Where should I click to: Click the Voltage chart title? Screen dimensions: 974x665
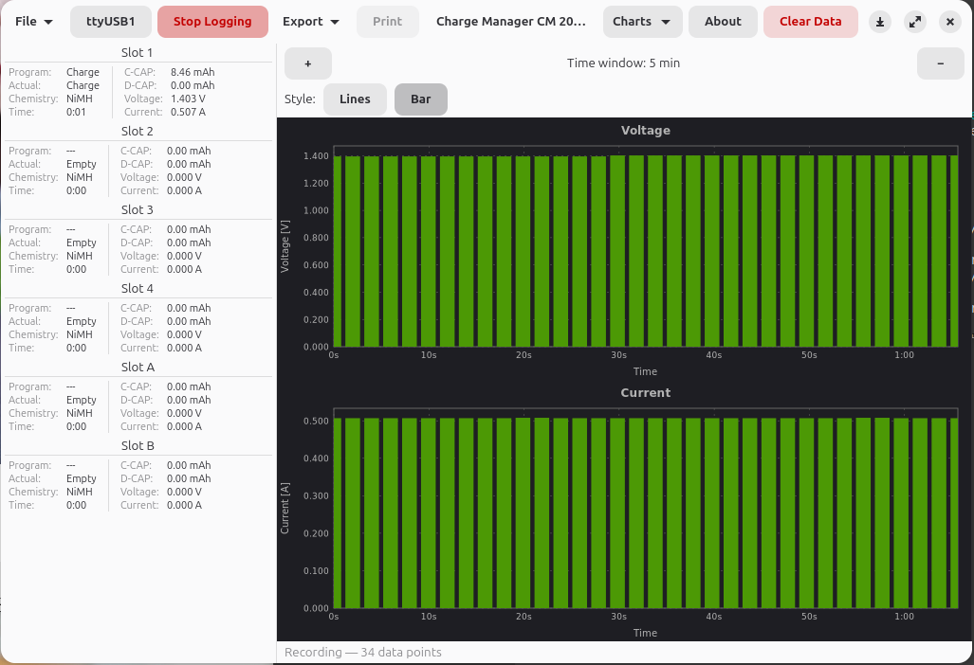tap(645, 131)
